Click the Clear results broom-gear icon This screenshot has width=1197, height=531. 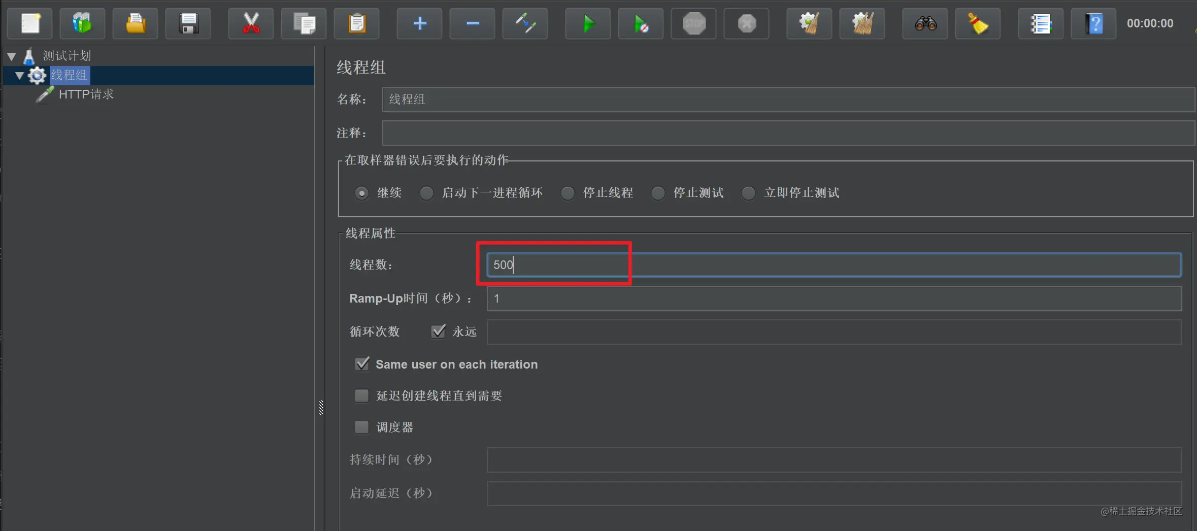tap(809, 23)
